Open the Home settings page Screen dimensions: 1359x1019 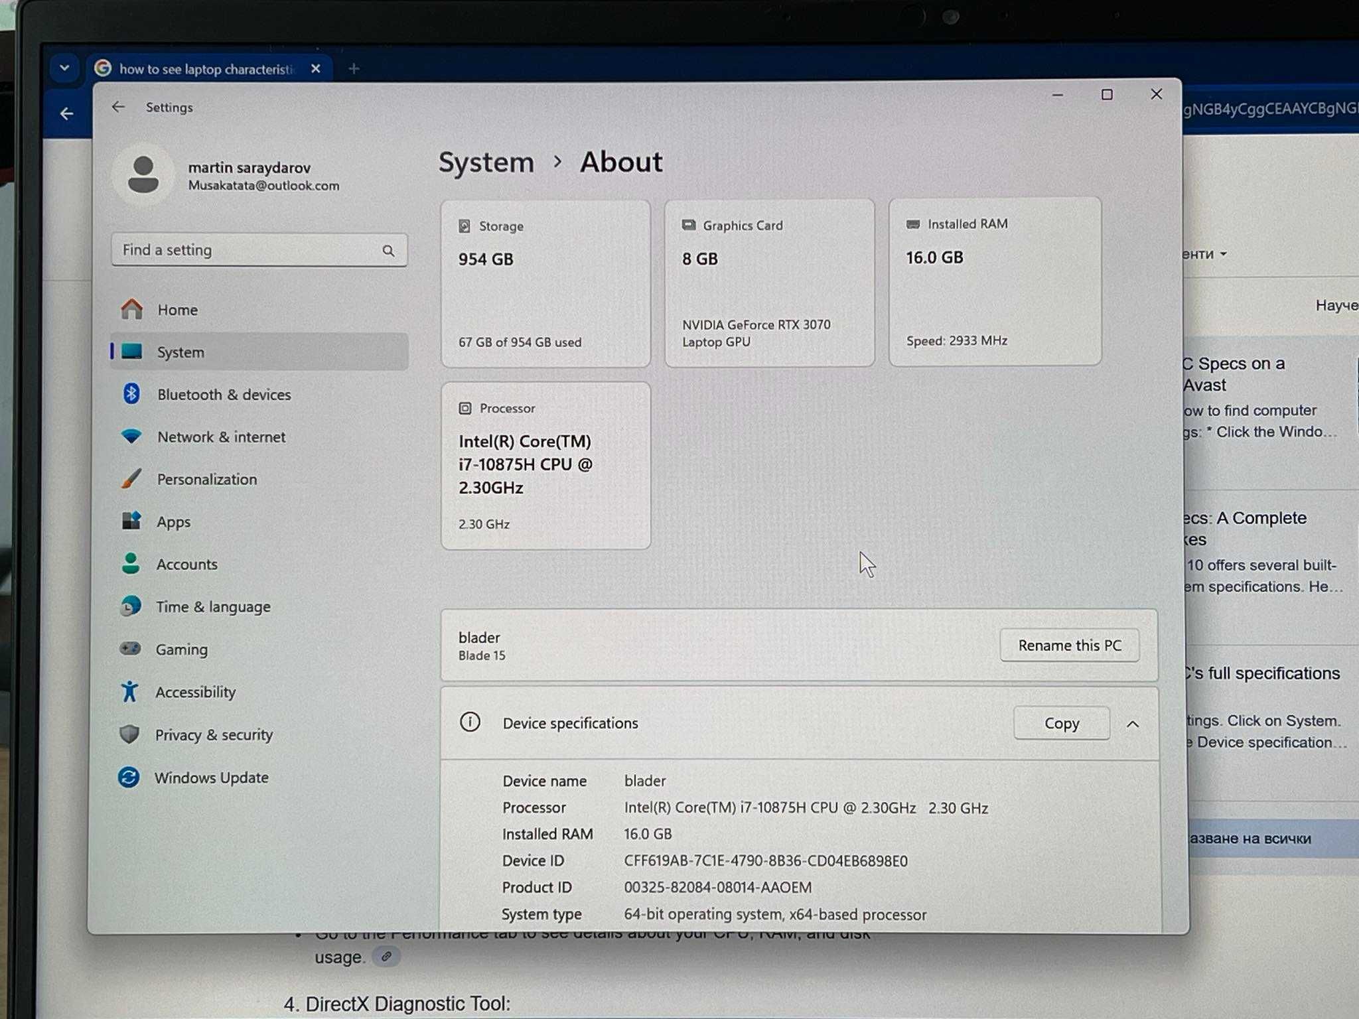pos(259,310)
